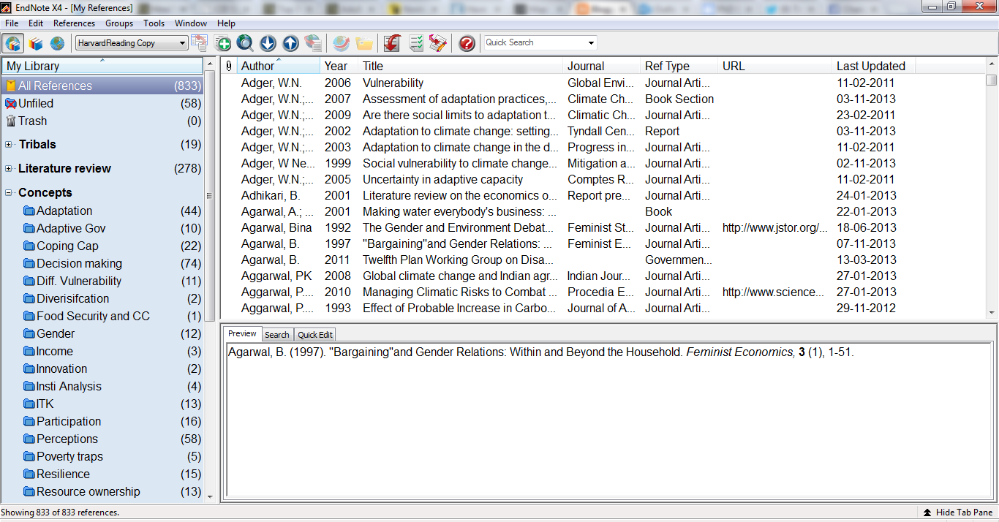
Task: Click the Insert Citation red arrow icon
Action: (x=392, y=43)
